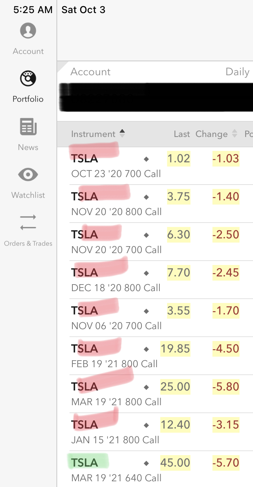Click the Account column label
Screen dimensions: 253x487
point(90,72)
